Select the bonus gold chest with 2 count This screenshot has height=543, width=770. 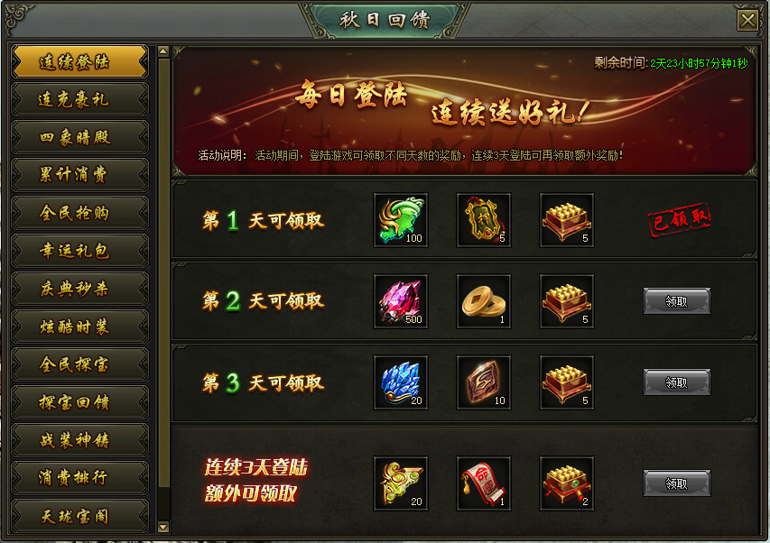click(x=567, y=483)
